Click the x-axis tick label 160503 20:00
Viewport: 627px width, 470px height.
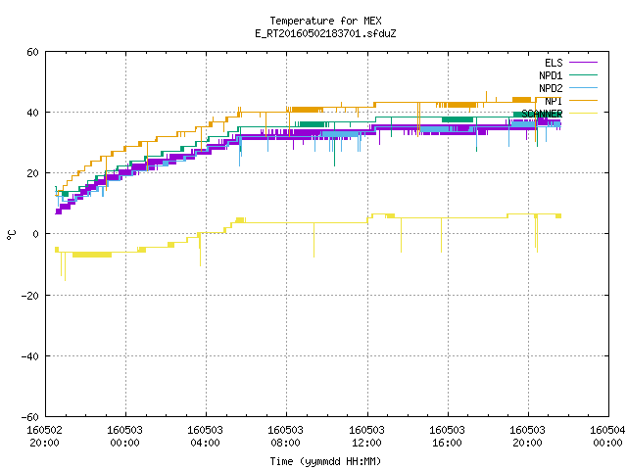pos(527,437)
